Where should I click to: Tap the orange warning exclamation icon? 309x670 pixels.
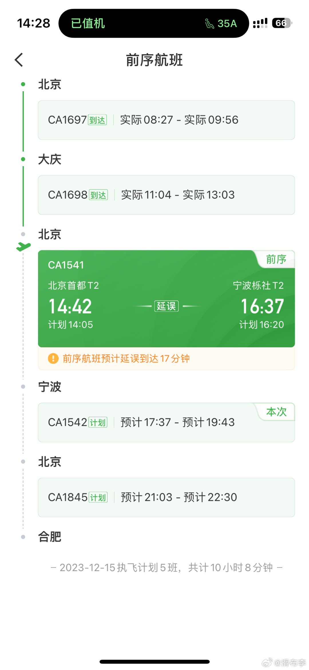(x=53, y=358)
